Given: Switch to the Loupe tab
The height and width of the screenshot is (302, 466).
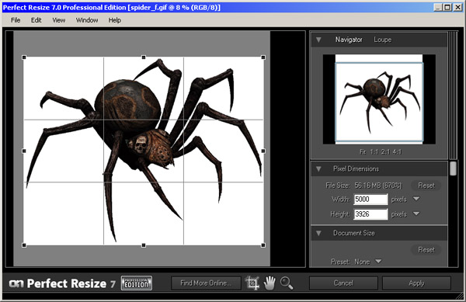Looking at the screenshot, I should [382, 40].
